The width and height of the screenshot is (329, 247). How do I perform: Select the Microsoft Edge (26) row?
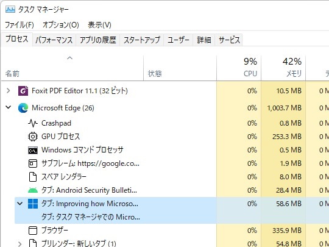pyautogui.click(x=165, y=108)
